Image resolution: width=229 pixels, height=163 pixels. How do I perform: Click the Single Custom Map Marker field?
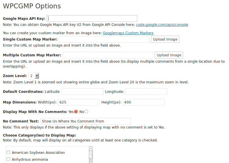[x=104, y=39]
